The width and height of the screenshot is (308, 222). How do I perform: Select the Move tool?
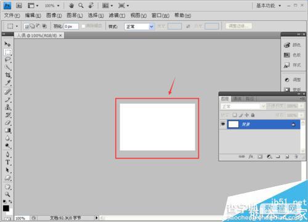click(7, 44)
